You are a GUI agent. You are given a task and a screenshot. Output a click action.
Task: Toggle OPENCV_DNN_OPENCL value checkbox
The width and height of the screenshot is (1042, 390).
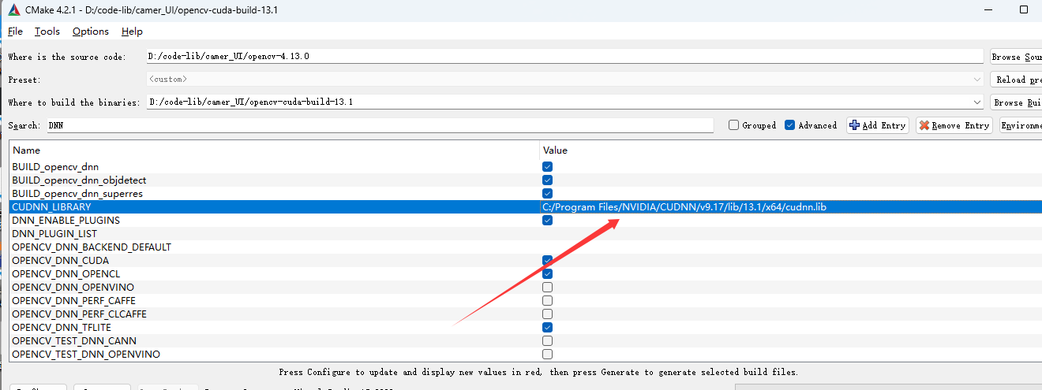point(547,274)
